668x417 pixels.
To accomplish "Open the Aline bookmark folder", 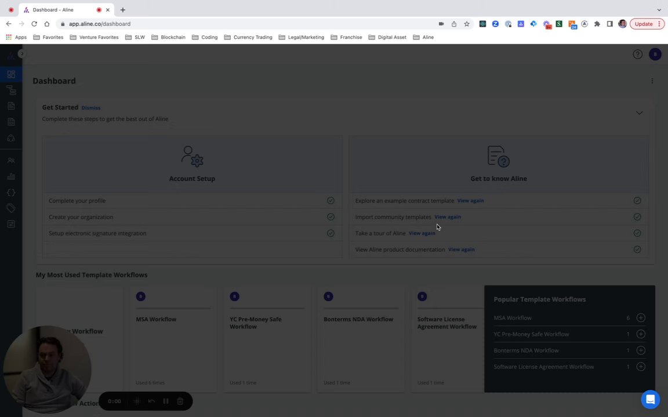I will point(423,38).
